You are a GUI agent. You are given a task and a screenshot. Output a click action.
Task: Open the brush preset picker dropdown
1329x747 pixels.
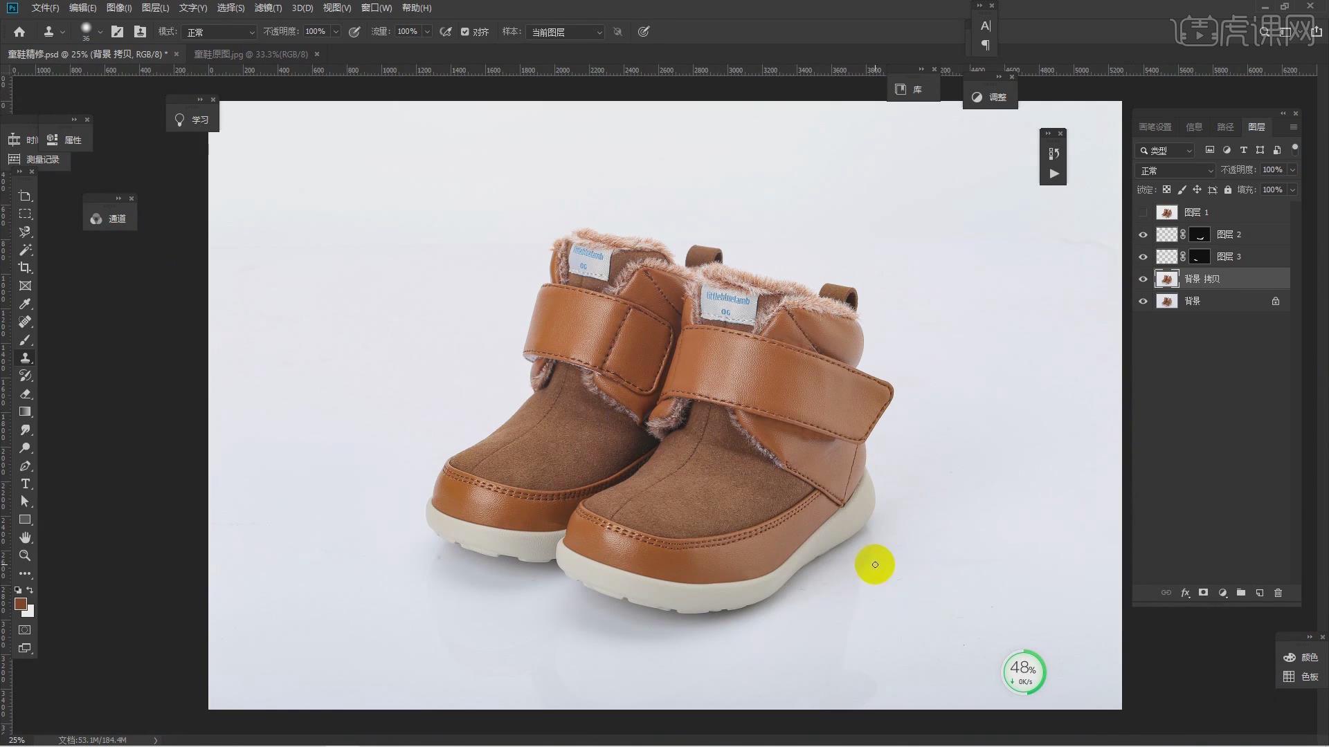tap(100, 32)
